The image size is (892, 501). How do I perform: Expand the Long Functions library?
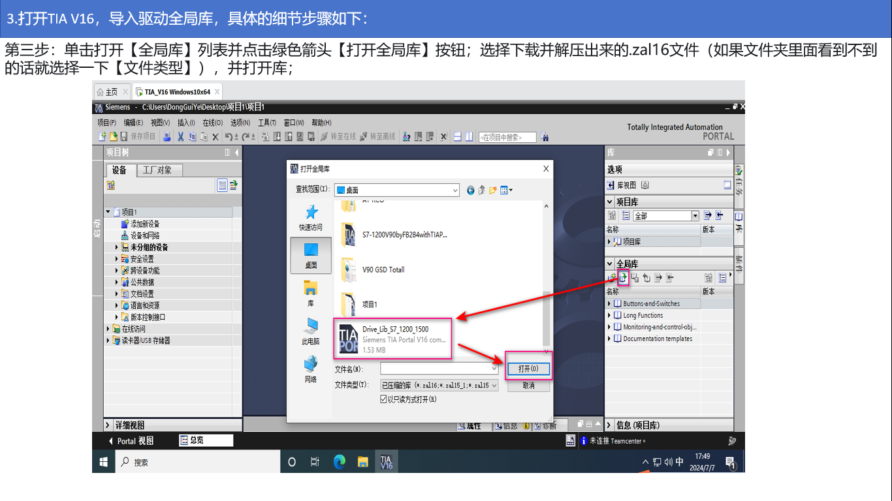(610, 316)
